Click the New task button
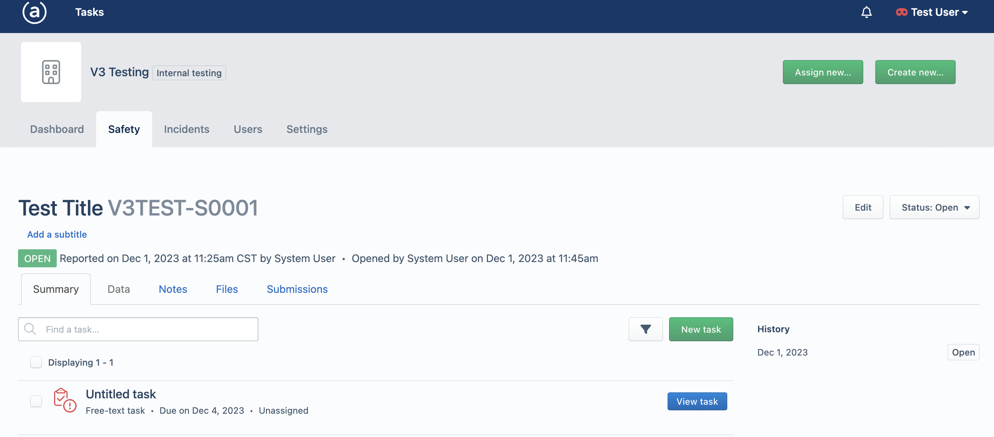The width and height of the screenshot is (994, 437). (x=701, y=329)
